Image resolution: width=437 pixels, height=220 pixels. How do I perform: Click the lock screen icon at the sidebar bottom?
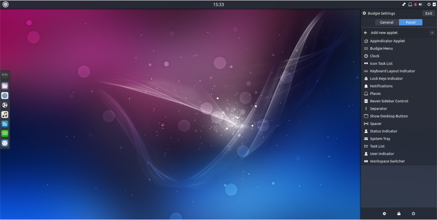(399, 213)
